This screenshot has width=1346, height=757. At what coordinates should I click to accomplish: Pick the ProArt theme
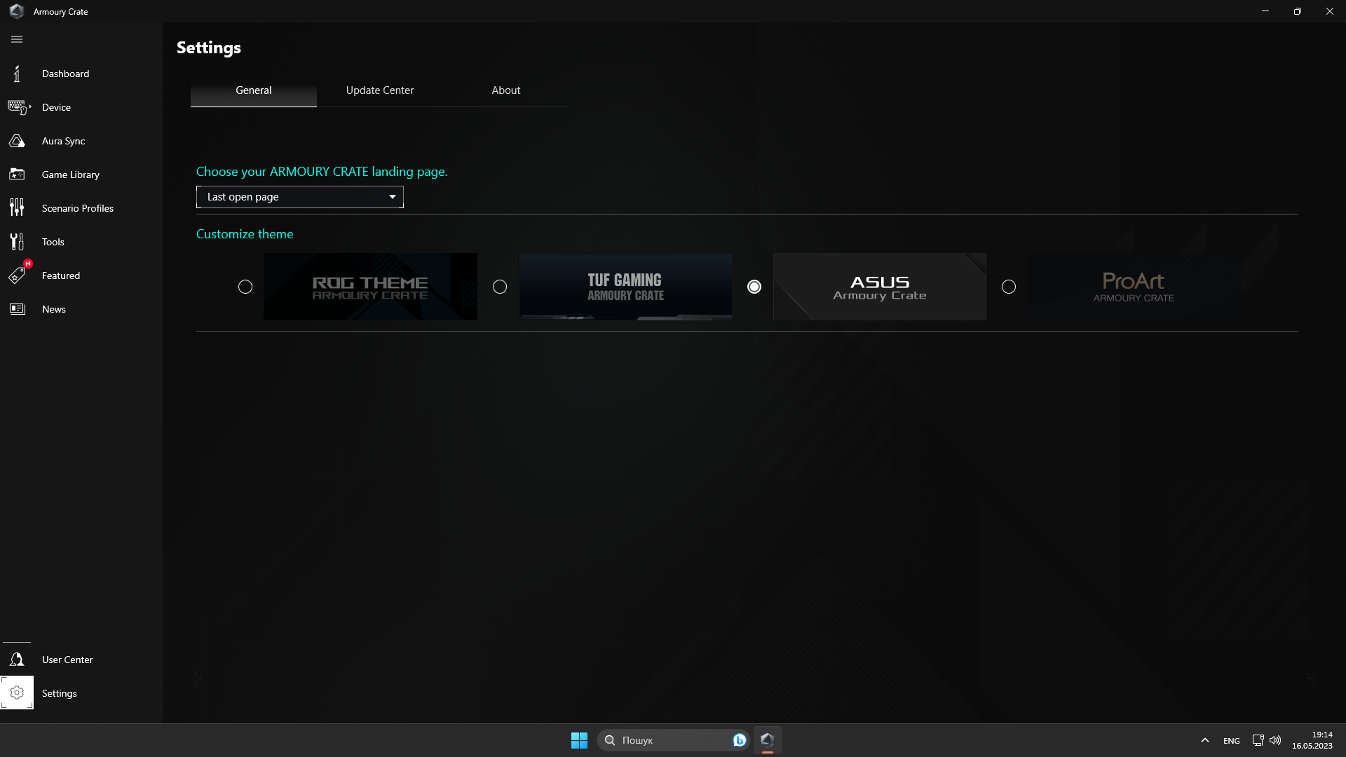click(1009, 287)
